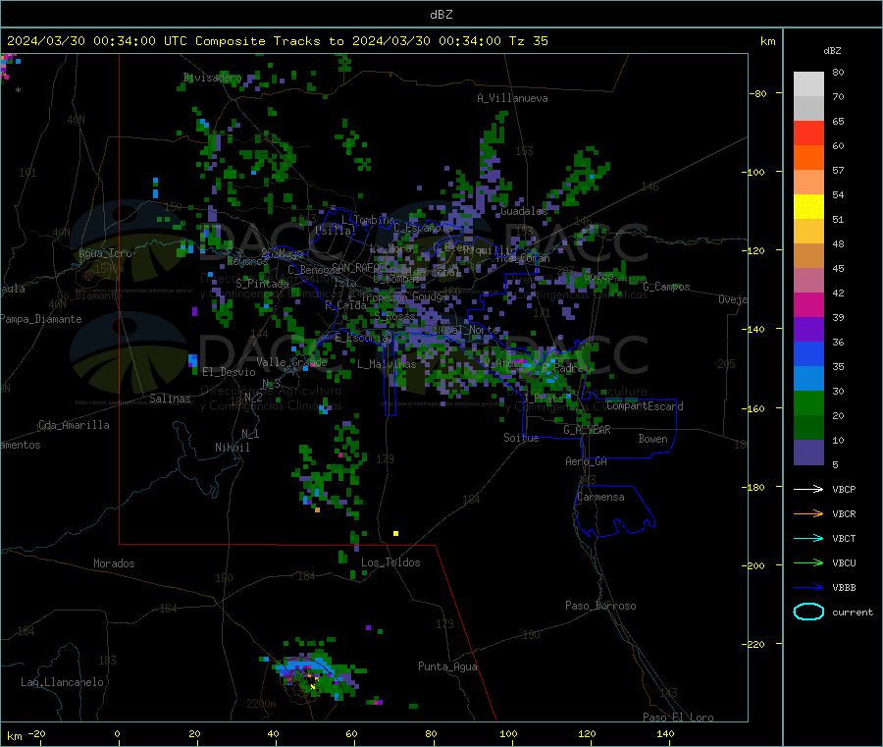Click the dBZ legend heading above color bar
The width and height of the screenshot is (883, 747).
832,51
